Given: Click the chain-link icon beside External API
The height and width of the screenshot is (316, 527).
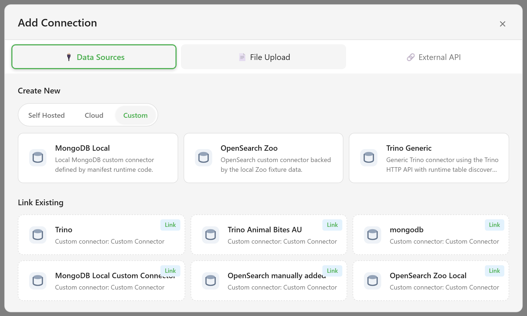Looking at the screenshot, I should pyautogui.click(x=411, y=57).
